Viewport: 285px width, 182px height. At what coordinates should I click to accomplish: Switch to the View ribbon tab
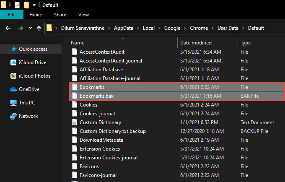83,15
